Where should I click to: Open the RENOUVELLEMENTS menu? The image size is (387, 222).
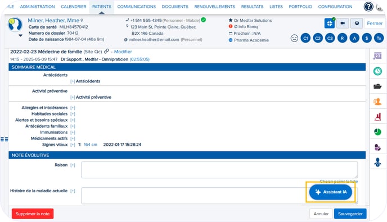(x=214, y=7)
